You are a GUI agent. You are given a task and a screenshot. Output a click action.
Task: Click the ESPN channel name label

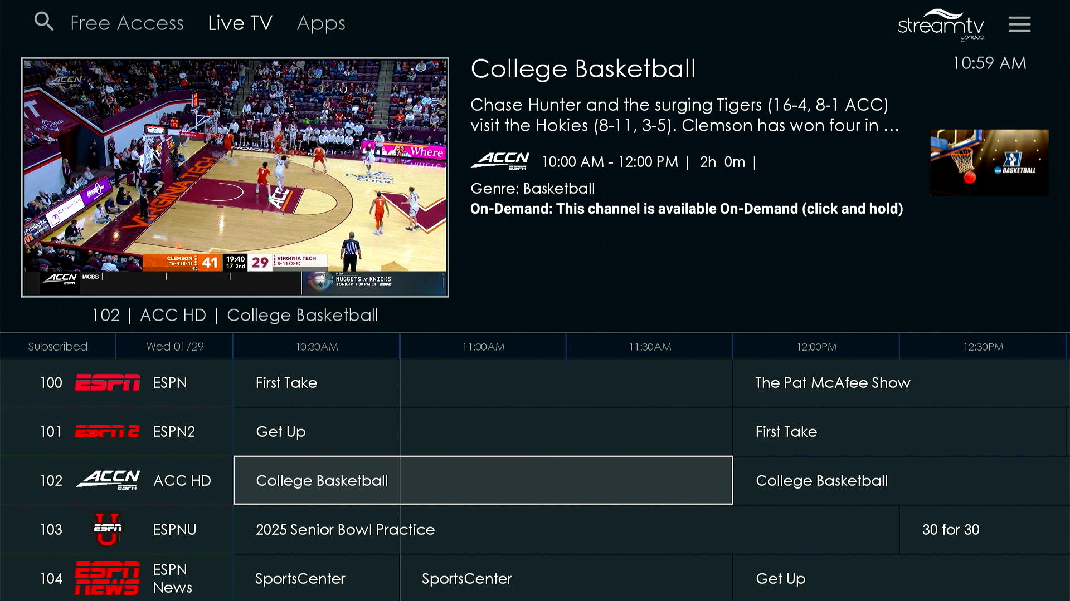tap(170, 383)
